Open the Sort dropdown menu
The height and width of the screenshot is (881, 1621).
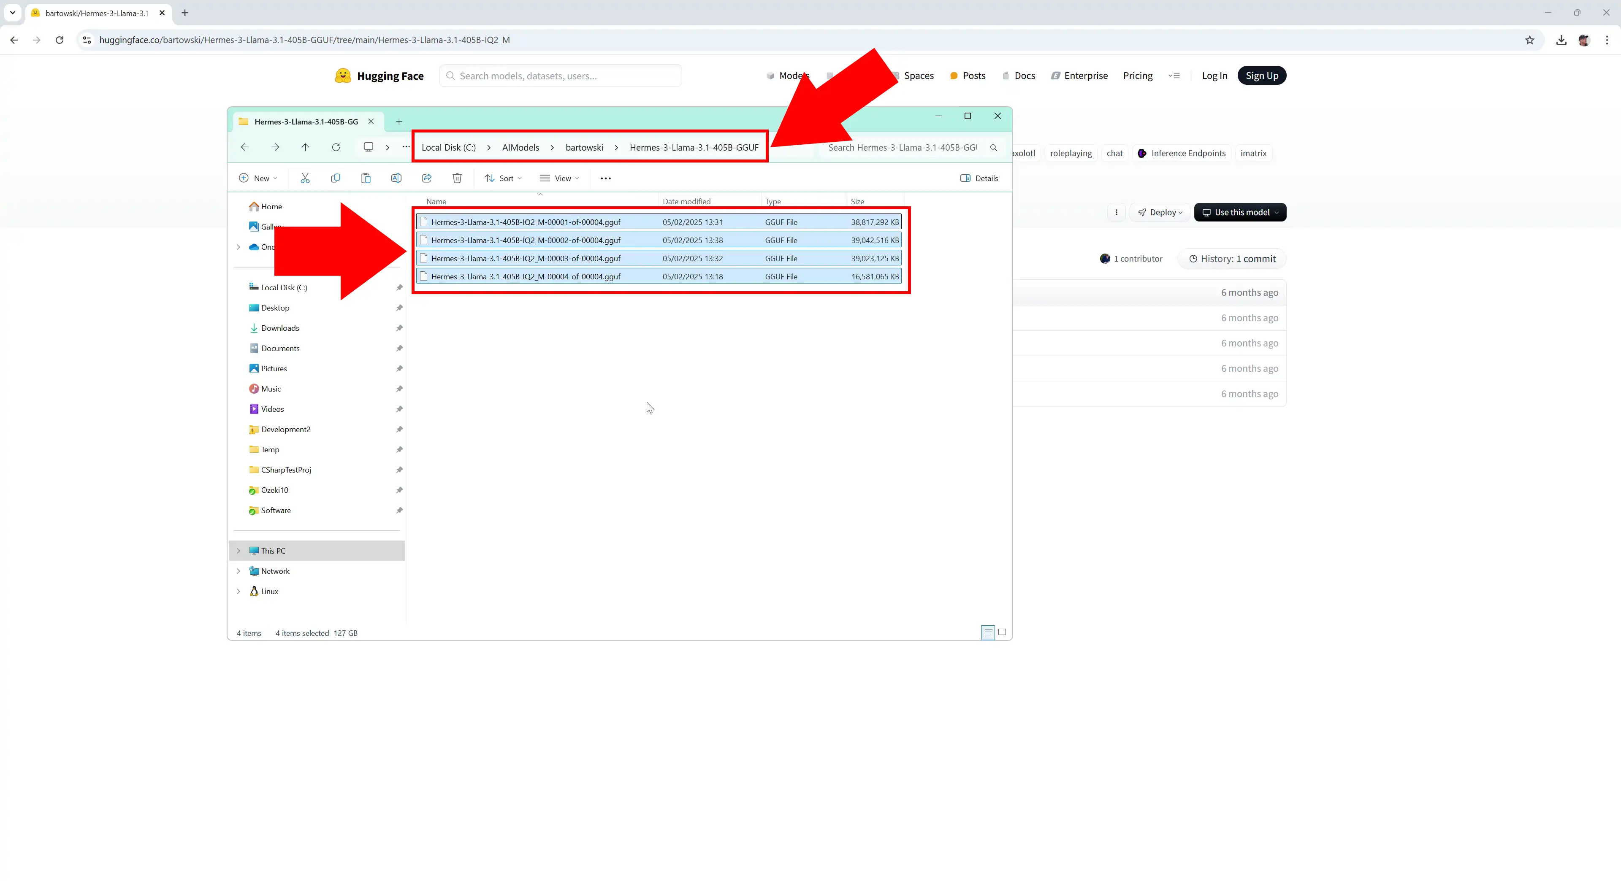tap(506, 178)
